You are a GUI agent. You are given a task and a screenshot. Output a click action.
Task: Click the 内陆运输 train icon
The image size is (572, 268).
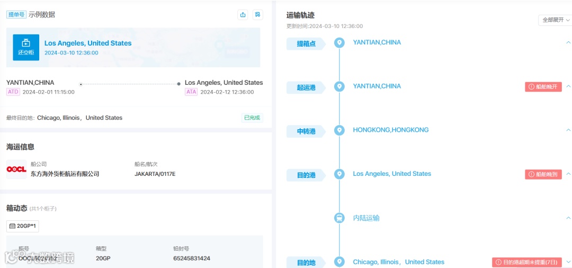[x=339, y=218]
